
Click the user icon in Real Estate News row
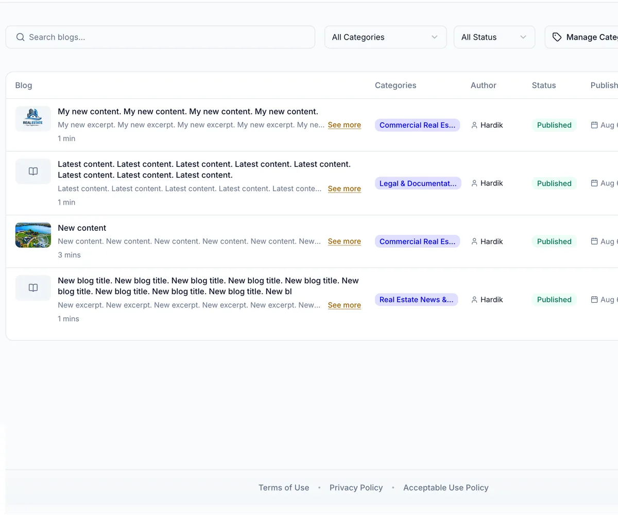pos(474,300)
